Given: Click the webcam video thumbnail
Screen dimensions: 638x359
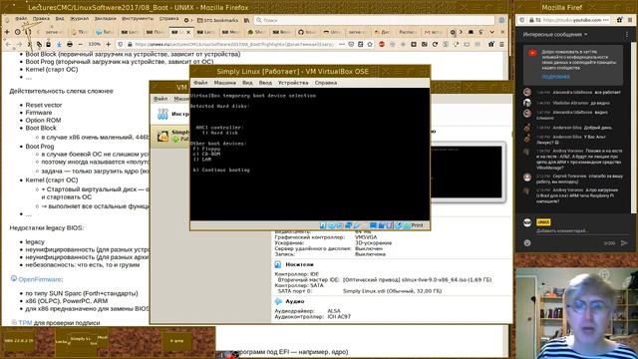Looking at the screenshot, I should coord(576,313).
